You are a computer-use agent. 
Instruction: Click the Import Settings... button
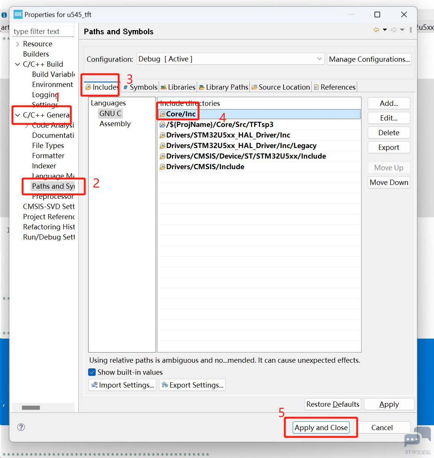122,385
